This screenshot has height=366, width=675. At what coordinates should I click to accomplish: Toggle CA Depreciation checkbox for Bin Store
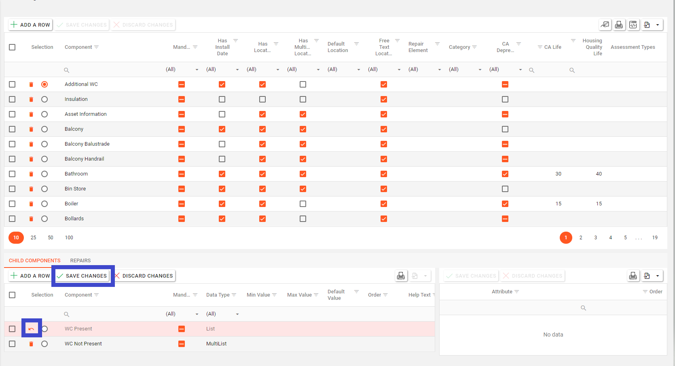pos(505,189)
